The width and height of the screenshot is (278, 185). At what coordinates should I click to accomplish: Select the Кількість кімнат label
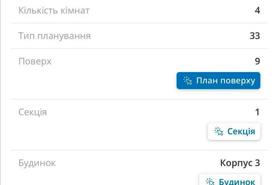(x=54, y=10)
